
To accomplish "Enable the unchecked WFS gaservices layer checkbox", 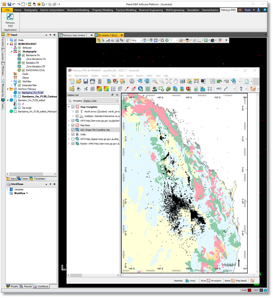I will click(x=73, y=139).
